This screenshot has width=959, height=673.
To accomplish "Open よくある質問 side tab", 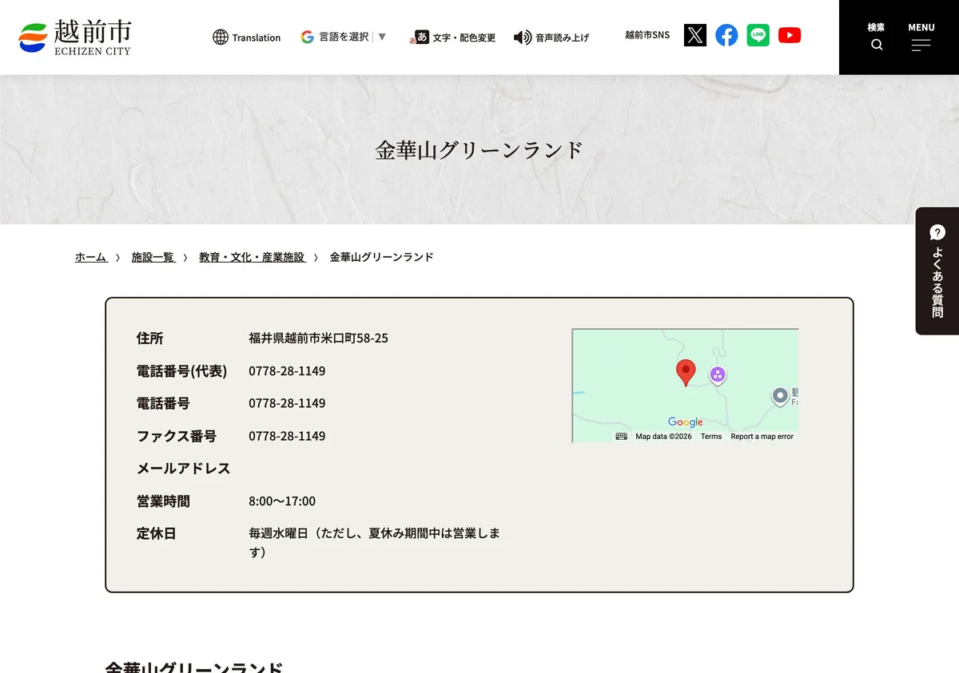I will point(937,271).
